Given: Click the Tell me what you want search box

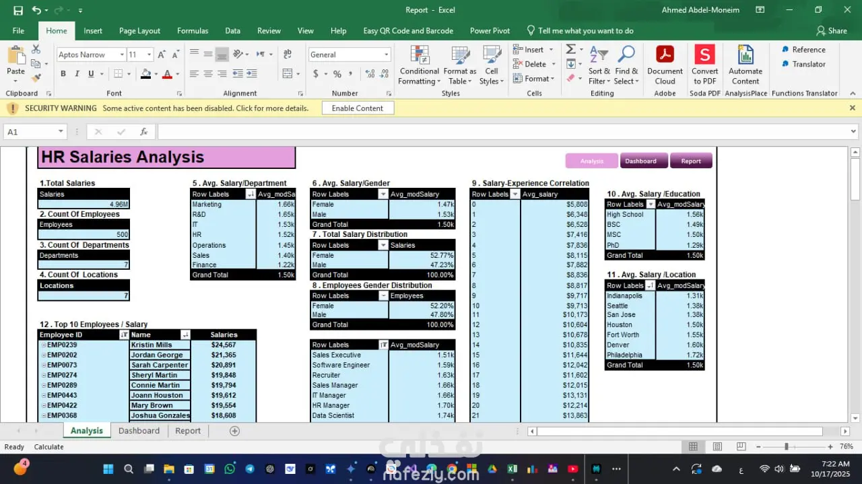Looking at the screenshot, I should click(580, 30).
